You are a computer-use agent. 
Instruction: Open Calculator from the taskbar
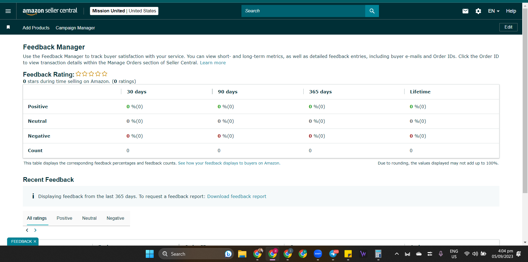click(378, 254)
